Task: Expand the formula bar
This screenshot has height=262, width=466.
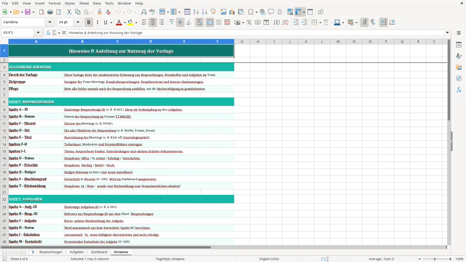Action: click(447, 33)
